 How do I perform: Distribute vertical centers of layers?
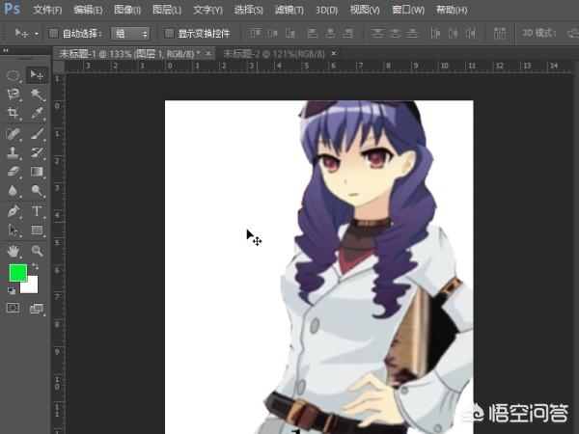click(x=395, y=34)
